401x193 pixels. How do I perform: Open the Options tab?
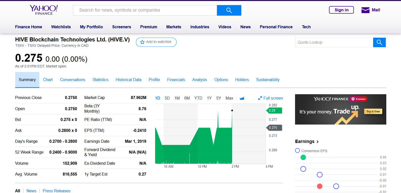point(221,80)
